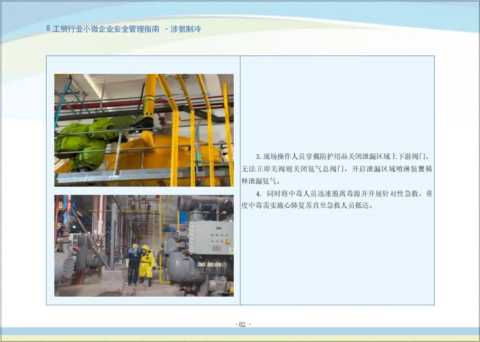Screen dimensions: 480x342
Task: Click the text 释泄漏氨气。
Action: coord(260,181)
